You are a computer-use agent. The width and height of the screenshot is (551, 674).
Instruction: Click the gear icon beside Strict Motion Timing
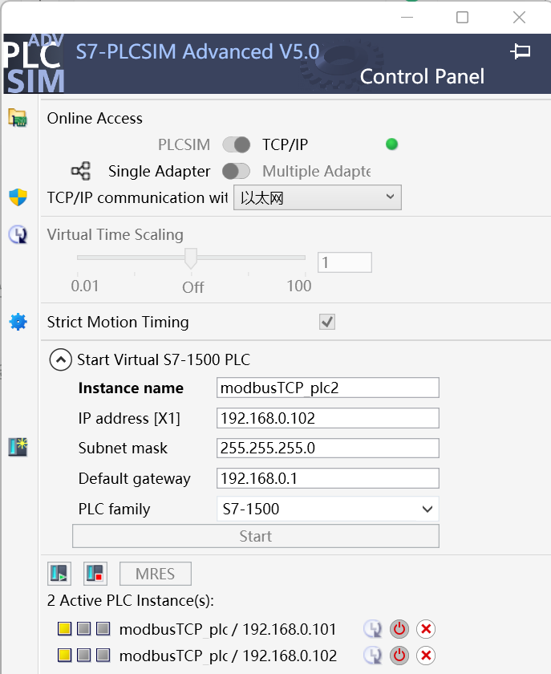point(18,322)
